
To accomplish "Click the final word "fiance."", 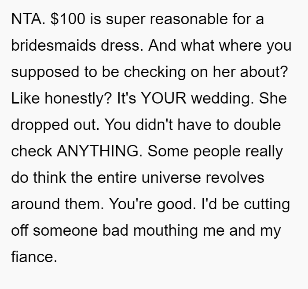I will point(34,257).
